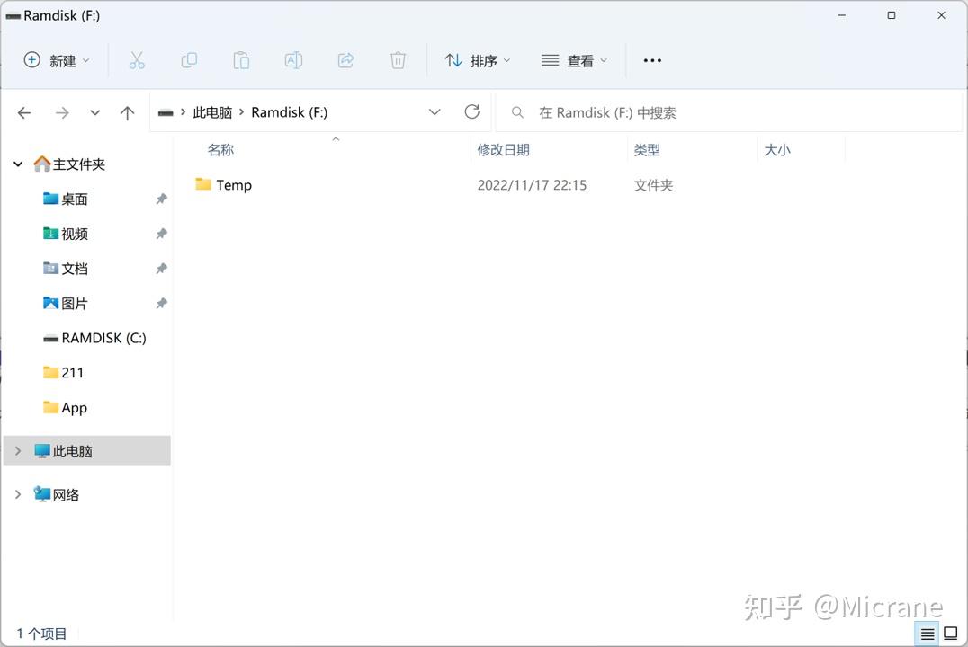Navigate to 此电脑 via the address bar
The height and width of the screenshot is (647, 968).
[212, 112]
